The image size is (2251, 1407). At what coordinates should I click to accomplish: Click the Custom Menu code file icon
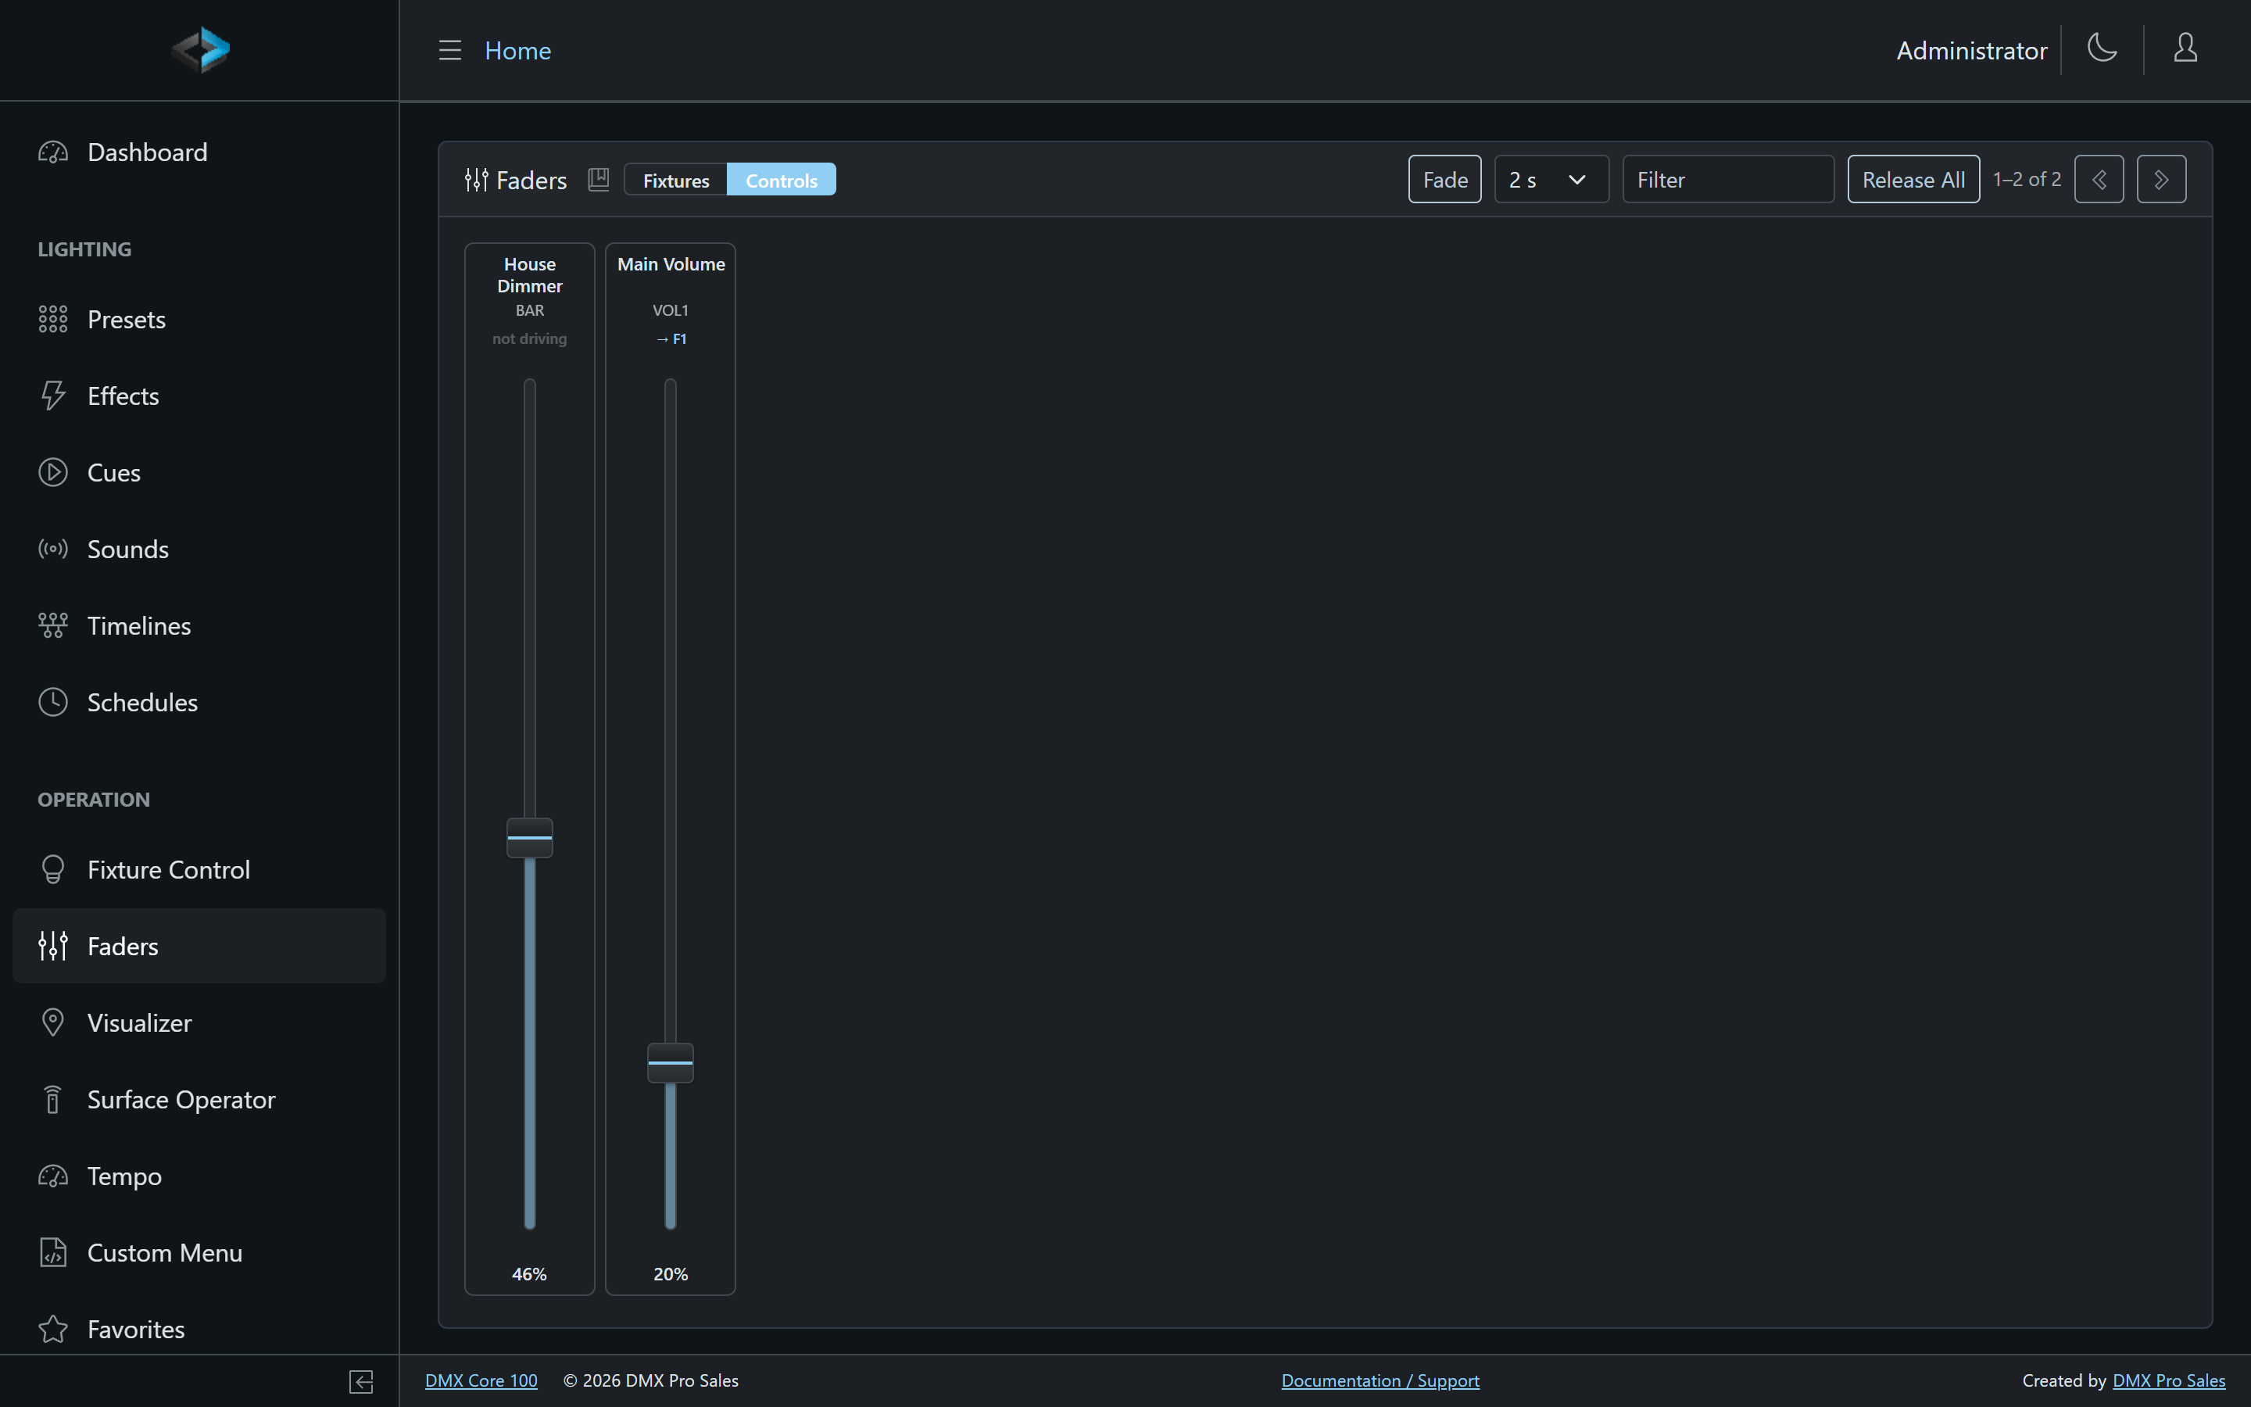pyautogui.click(x=53, y=1252)
